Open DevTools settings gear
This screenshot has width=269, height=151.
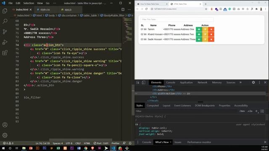[253, 82]
